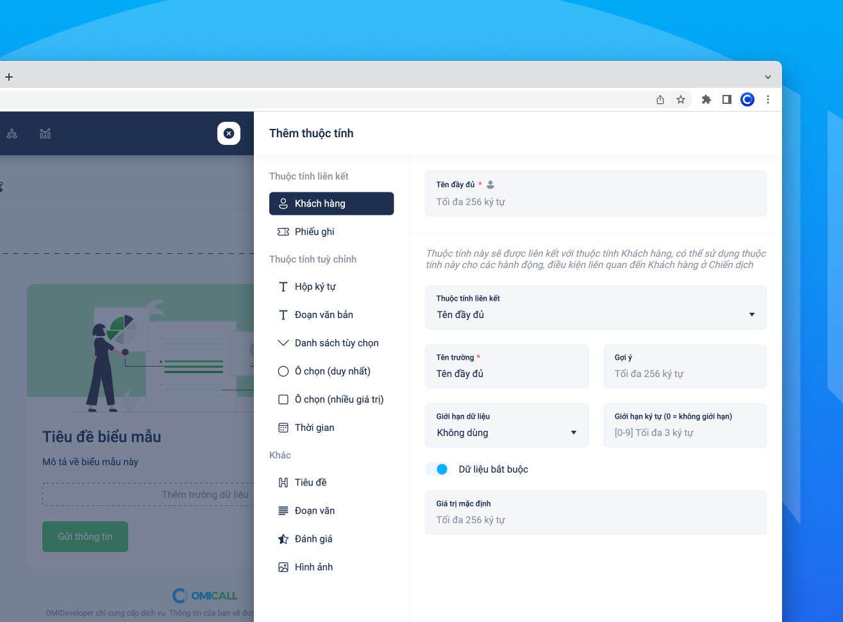Screen dimensions: 843x622
Task: Open the Giới hạn dữ liệu dropdown
Action: click(x=507, y=426)
